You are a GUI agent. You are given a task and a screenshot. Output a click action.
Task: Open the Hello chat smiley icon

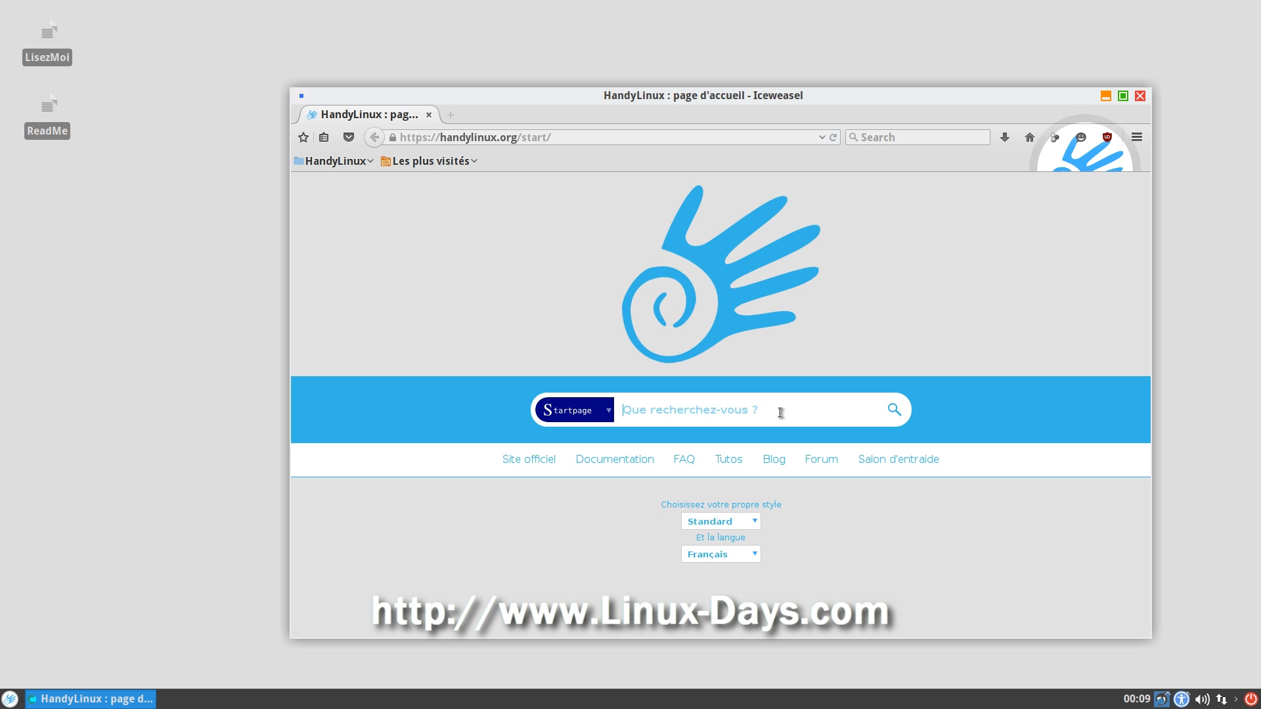pyautogui.click(x=1081, y=137)
